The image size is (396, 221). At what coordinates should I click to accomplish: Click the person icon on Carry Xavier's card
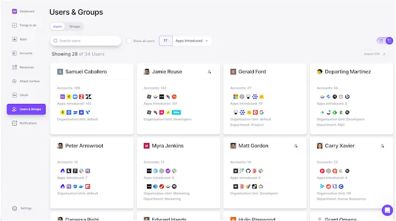click(382, 146)
